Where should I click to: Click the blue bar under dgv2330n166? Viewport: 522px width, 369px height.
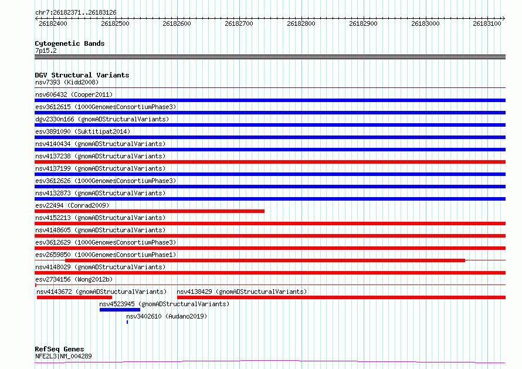270,125
